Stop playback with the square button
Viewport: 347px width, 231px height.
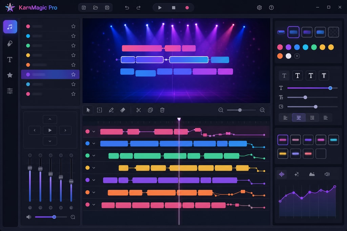pyautogui.click(x=174, y=8)
